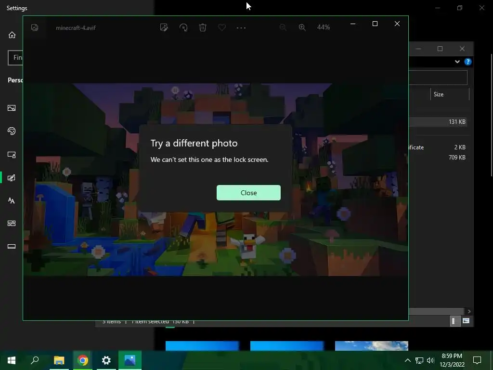This screenshot has height=370, width=493.
Task: Minimize the Photos window
Action: pos(353,24)
